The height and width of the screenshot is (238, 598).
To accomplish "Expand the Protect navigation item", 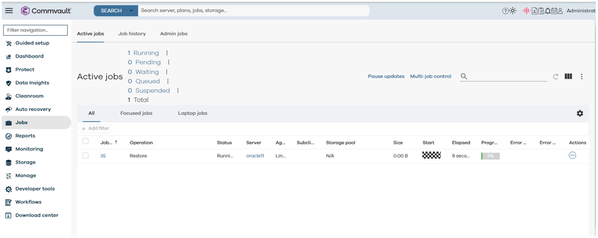I will (25, 70).
